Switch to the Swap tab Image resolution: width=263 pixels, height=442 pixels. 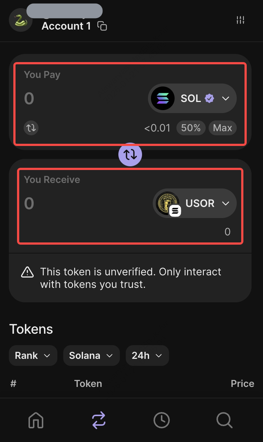(99, 420)
